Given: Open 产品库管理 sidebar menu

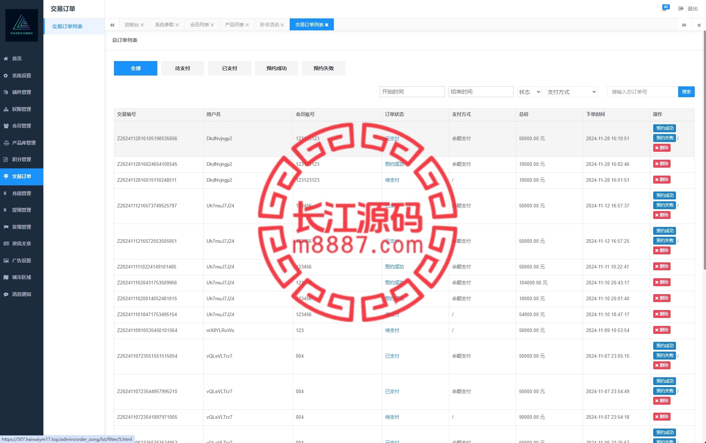Looking at the screenshot, I should tap(22, 143).
